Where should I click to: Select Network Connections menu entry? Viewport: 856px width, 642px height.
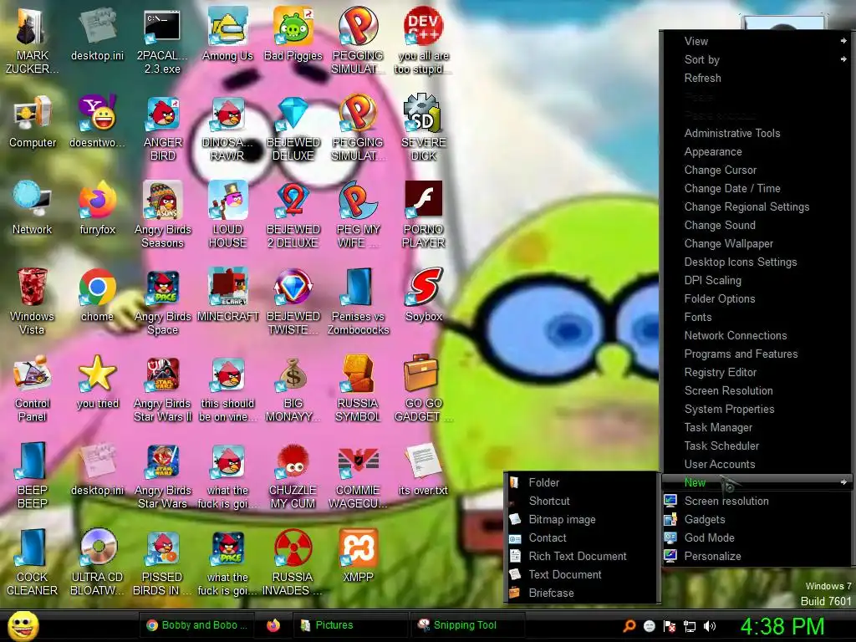[756, 335]
